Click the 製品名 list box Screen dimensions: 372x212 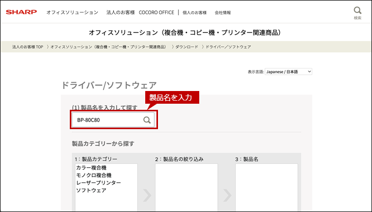click(x=267, y=188)
